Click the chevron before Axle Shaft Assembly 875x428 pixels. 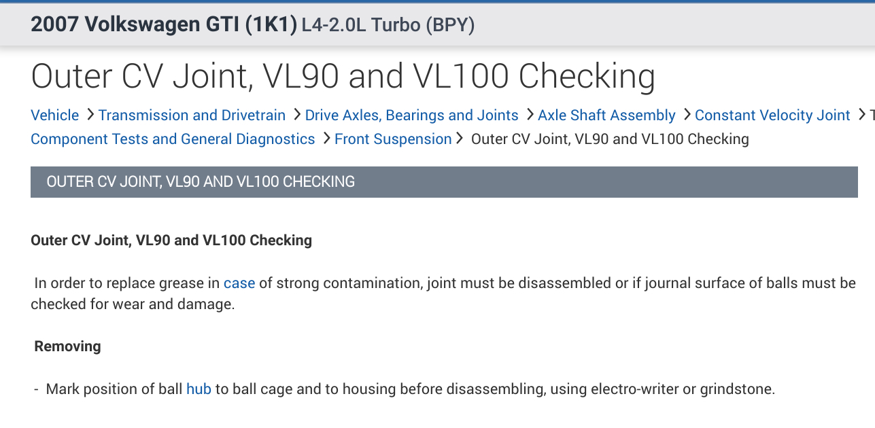(529, 115)
